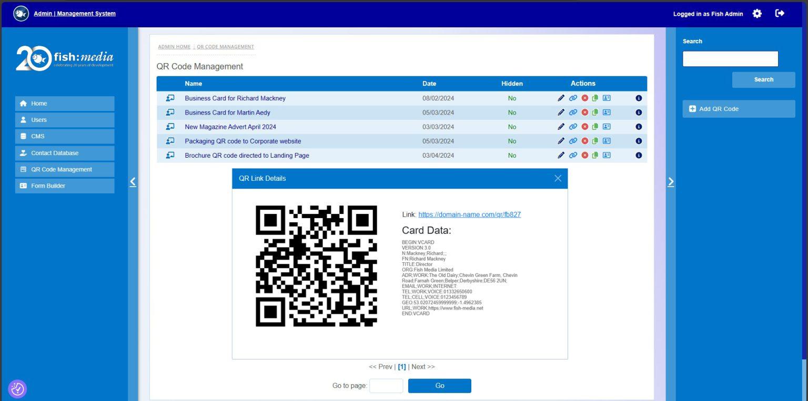Click Admin | Management System header link
The image size is (808, 401).
coord(75,14)
